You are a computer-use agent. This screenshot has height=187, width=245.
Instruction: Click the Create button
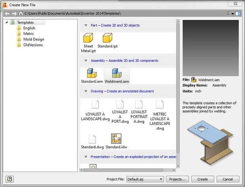pyautogui.click(x=203, y=179)
